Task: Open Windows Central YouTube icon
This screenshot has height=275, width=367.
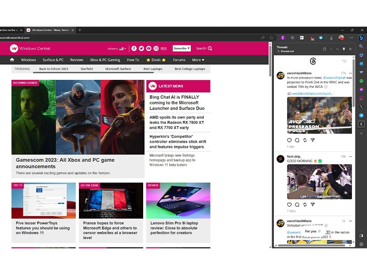Action: 149,49
